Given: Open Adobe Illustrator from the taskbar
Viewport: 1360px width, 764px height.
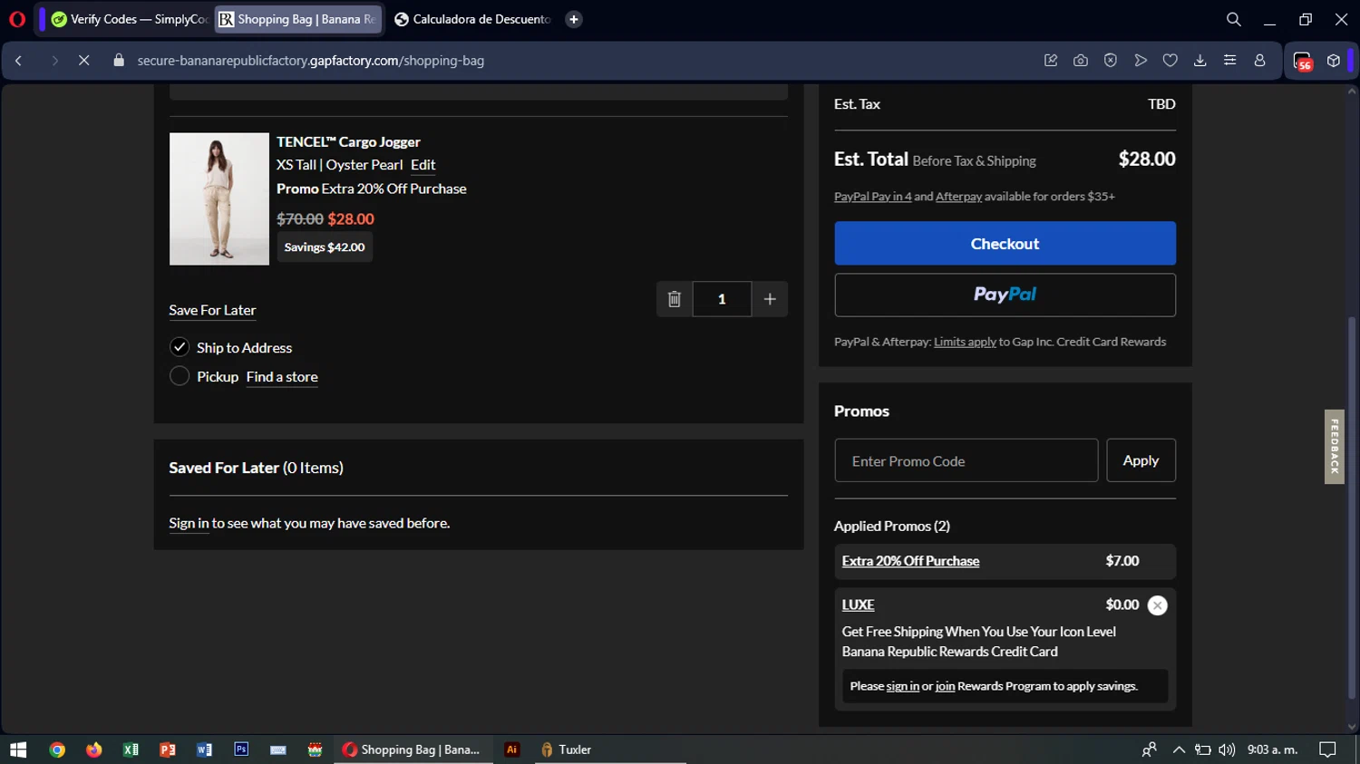Looking at the screenshot, I should pyautogui.click(x=511, y=749).
